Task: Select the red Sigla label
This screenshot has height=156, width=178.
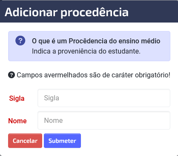Action: tap(17, 98)
